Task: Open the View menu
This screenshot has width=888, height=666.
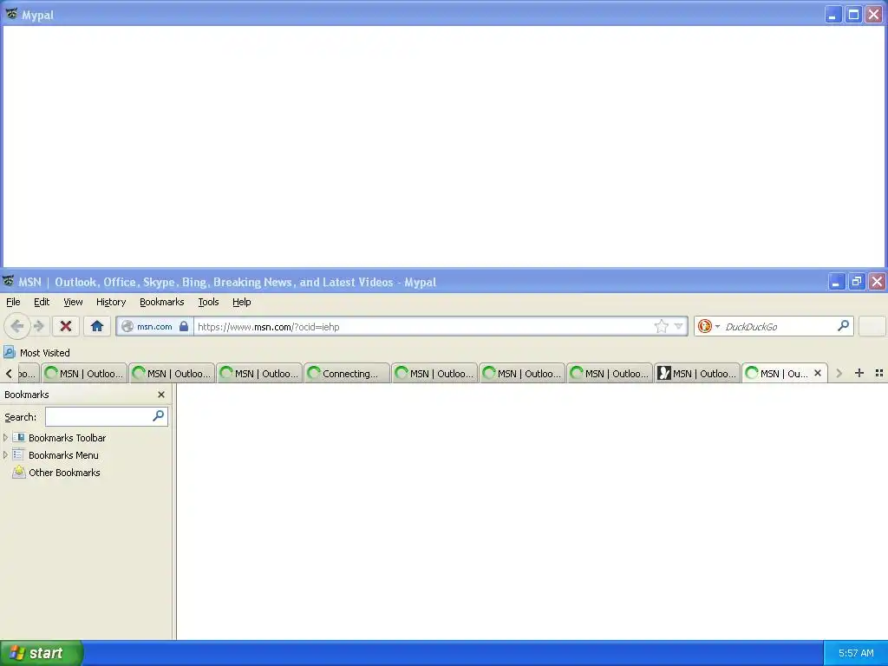Action: [x=73, y=302]
